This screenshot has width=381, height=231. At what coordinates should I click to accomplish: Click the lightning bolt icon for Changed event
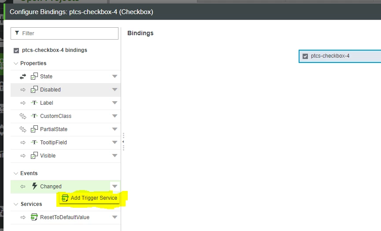pos(34,186)
